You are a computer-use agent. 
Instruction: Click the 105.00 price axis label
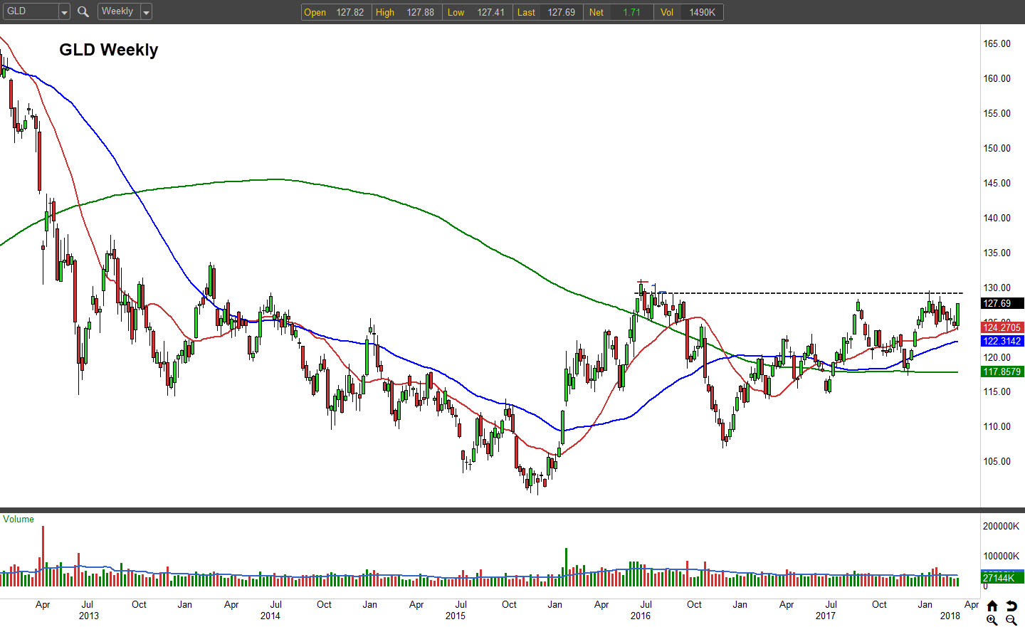997,461
